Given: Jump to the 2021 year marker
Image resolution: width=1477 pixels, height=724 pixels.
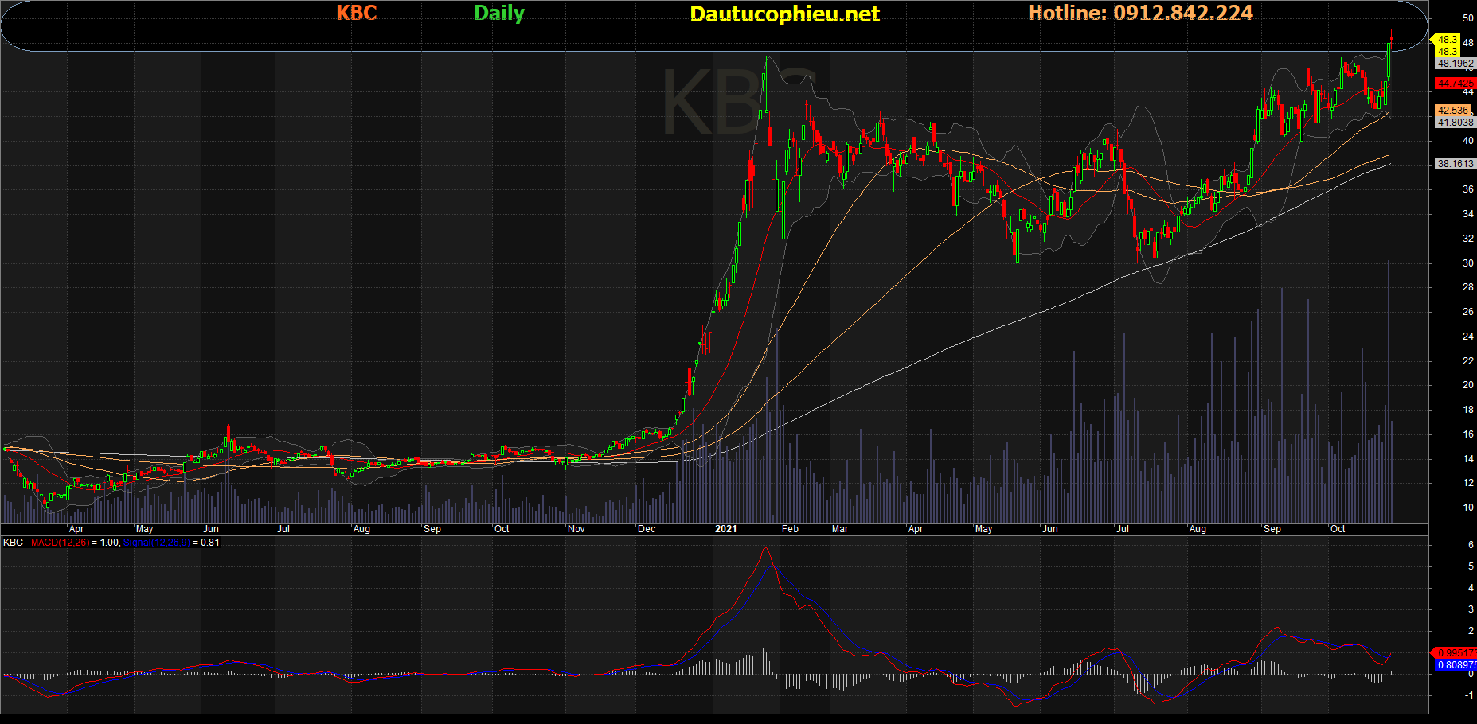Looking at the screenshot, I should [x=725, y=529].
